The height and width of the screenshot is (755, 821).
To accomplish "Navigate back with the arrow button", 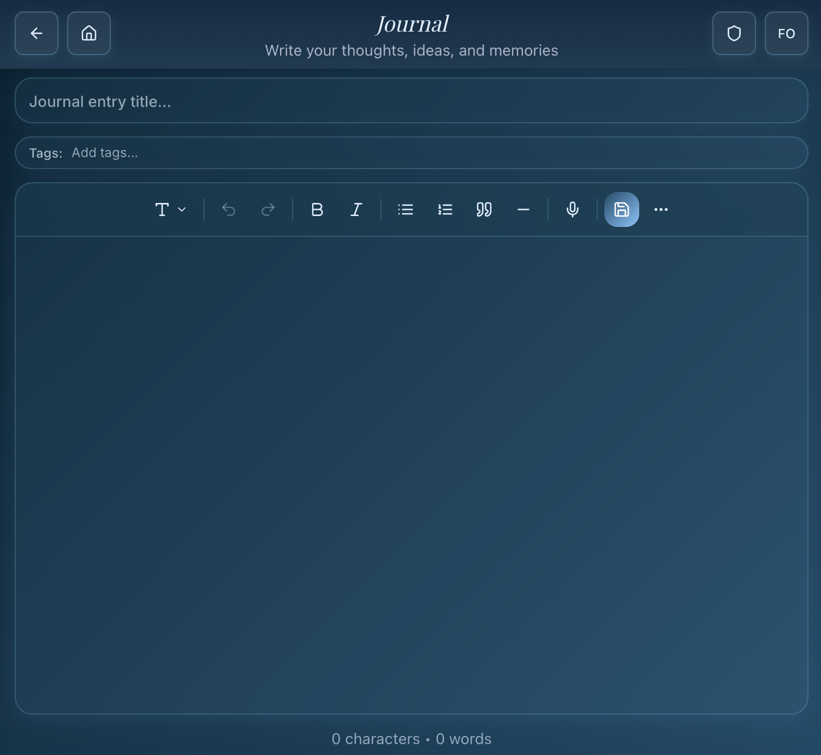I will (36, 33).
